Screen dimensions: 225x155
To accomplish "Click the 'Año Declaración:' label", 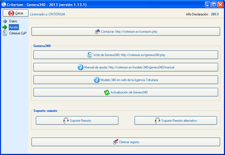I will click(x=197, y=14).
